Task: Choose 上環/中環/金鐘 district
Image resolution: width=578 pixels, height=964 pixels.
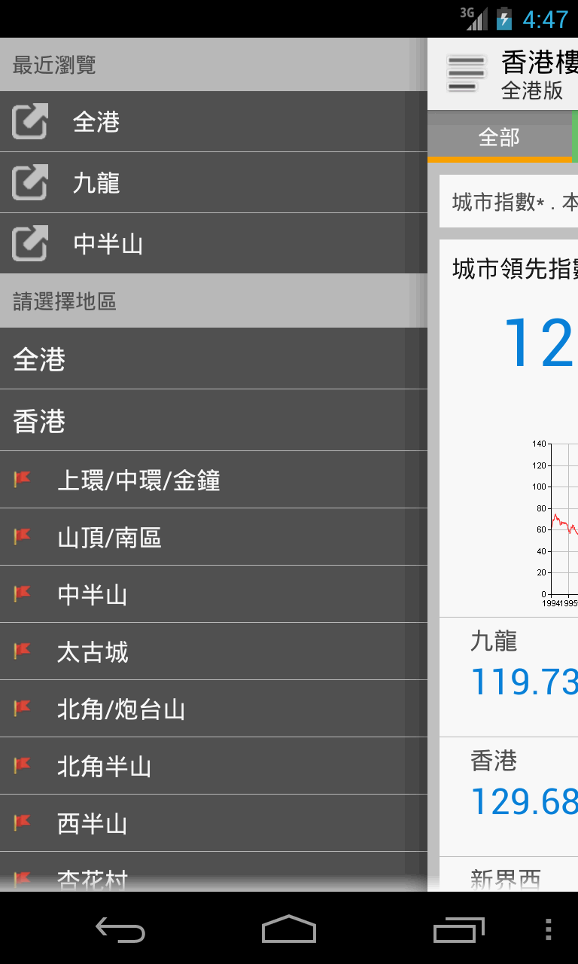Action: point(214,480)
